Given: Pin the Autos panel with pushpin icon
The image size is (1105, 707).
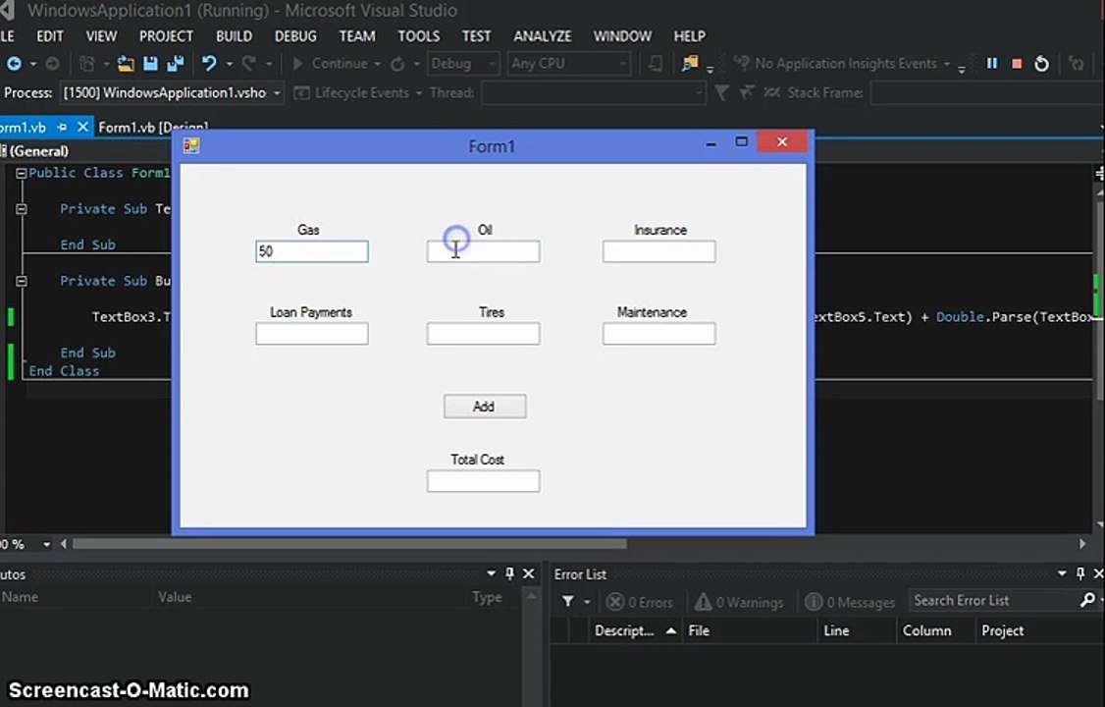Looking at the screenshot, I should (509, 573).
